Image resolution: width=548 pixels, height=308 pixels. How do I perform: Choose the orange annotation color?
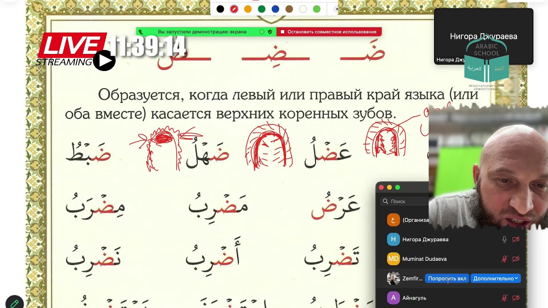pyautogui.click(x=248, y=9)
